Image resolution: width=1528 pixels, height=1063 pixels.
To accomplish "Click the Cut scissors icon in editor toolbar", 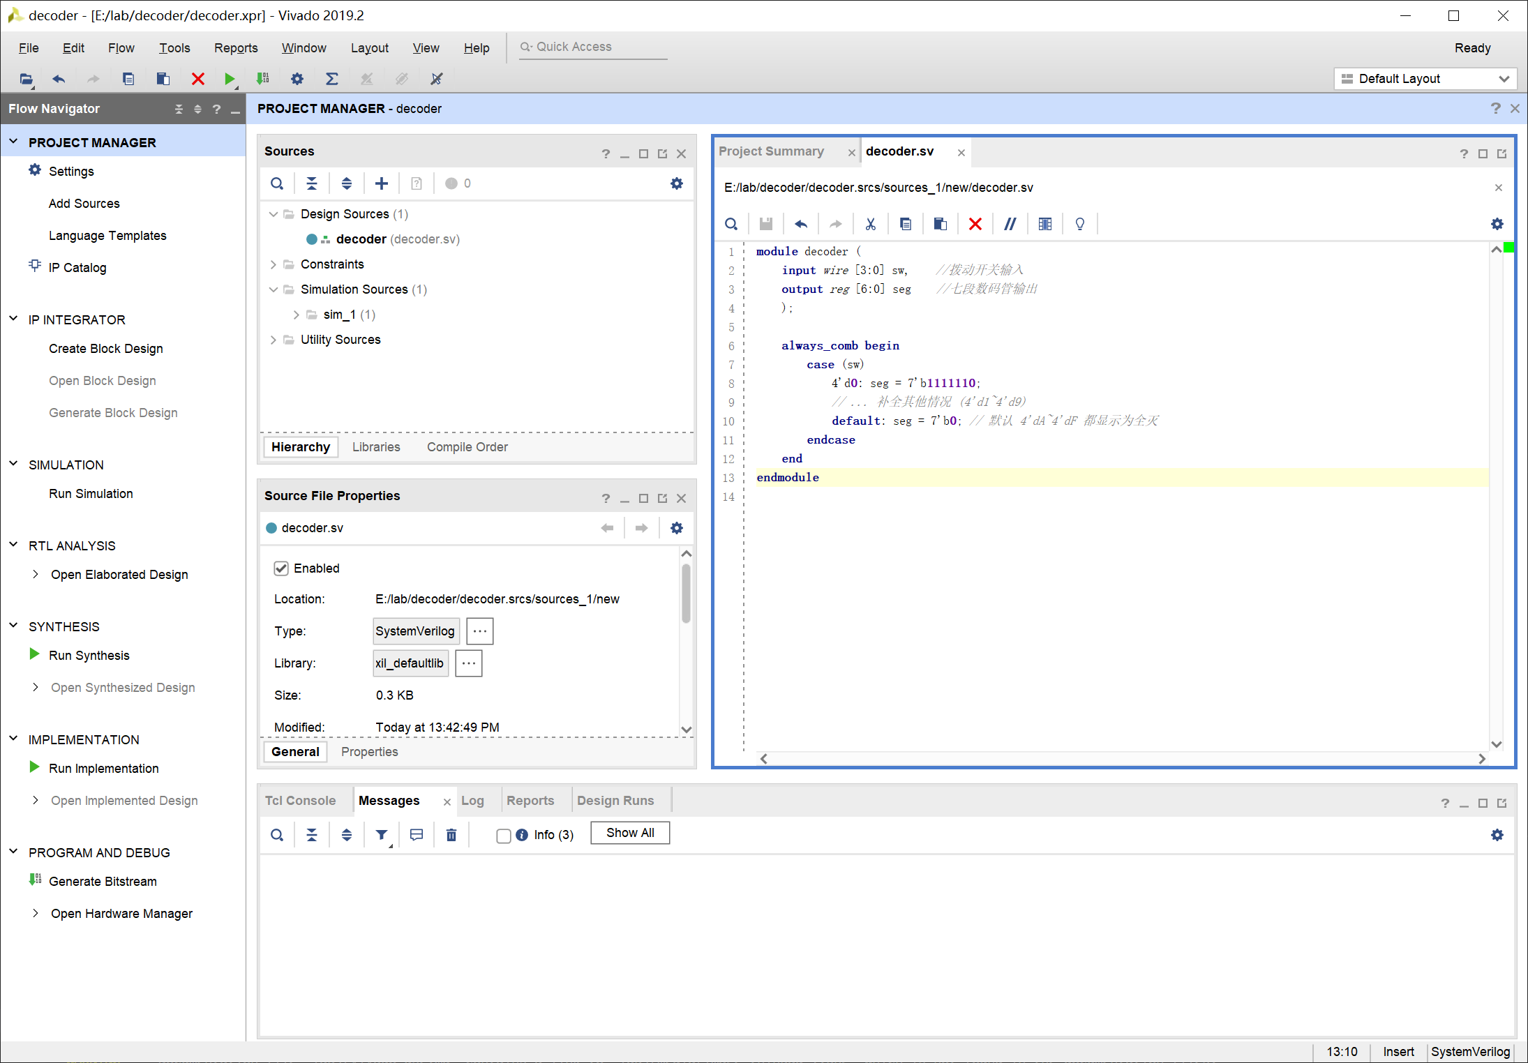I will pyautogui.click(x=870, y=224).
